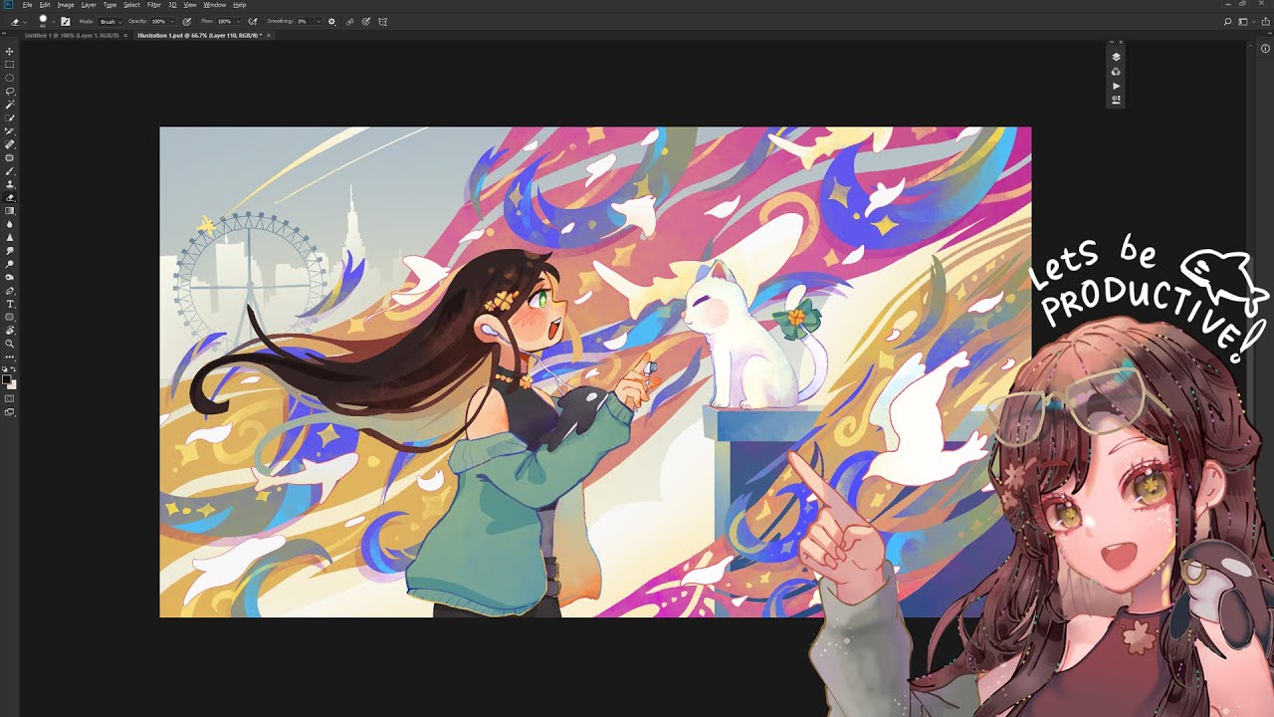Click the search magnifier in top bar
Viewport: 1274px width, 717px height.
[1228, 21]
